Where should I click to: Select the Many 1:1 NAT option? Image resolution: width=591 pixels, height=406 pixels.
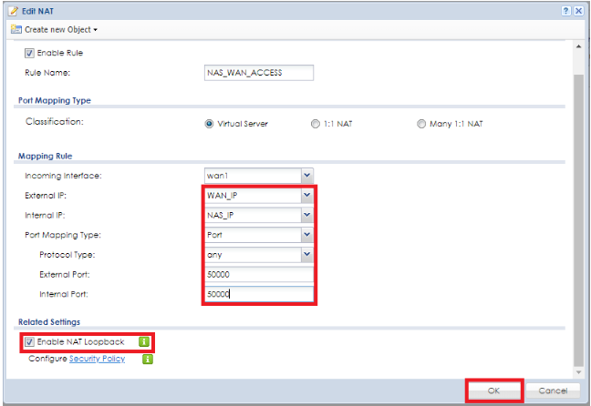(421, 124)
